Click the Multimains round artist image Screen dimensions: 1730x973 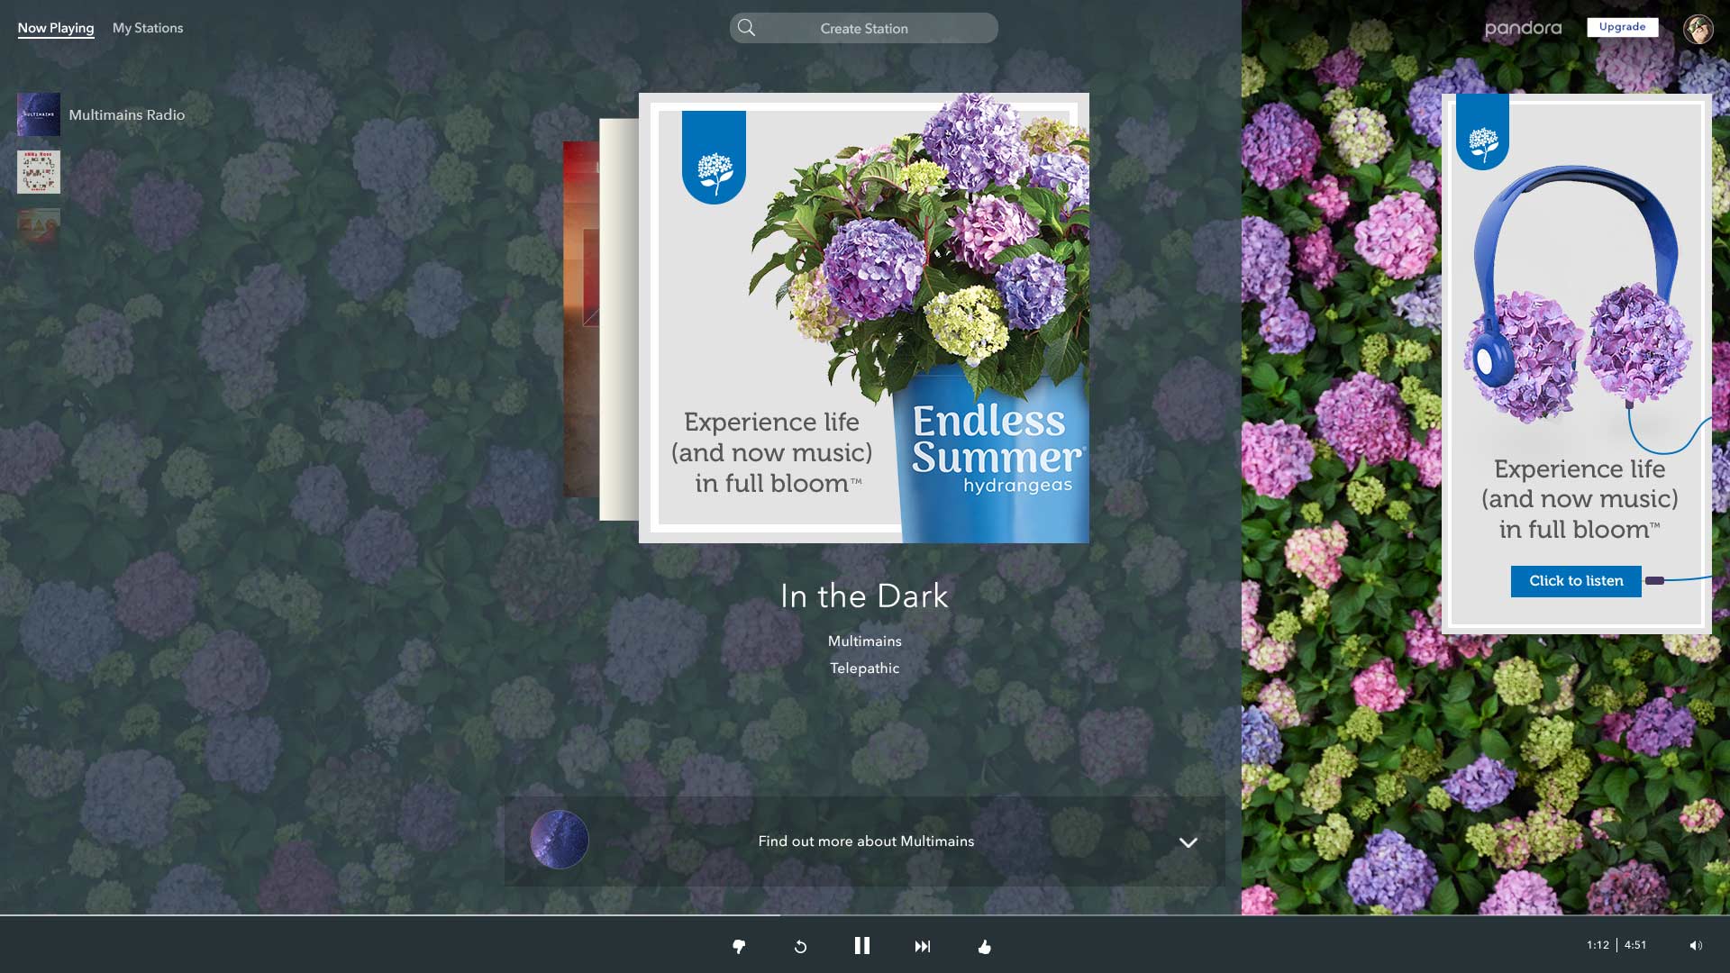coord(560,840)
